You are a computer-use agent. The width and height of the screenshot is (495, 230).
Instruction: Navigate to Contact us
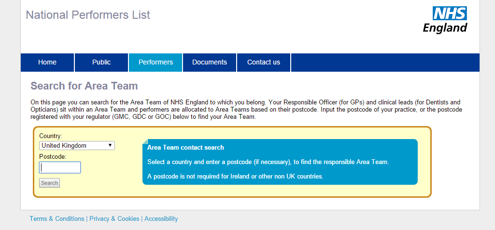coord(264,62)
